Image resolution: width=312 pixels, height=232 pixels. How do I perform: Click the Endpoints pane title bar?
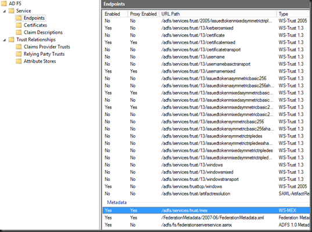(x=205, y=4)
